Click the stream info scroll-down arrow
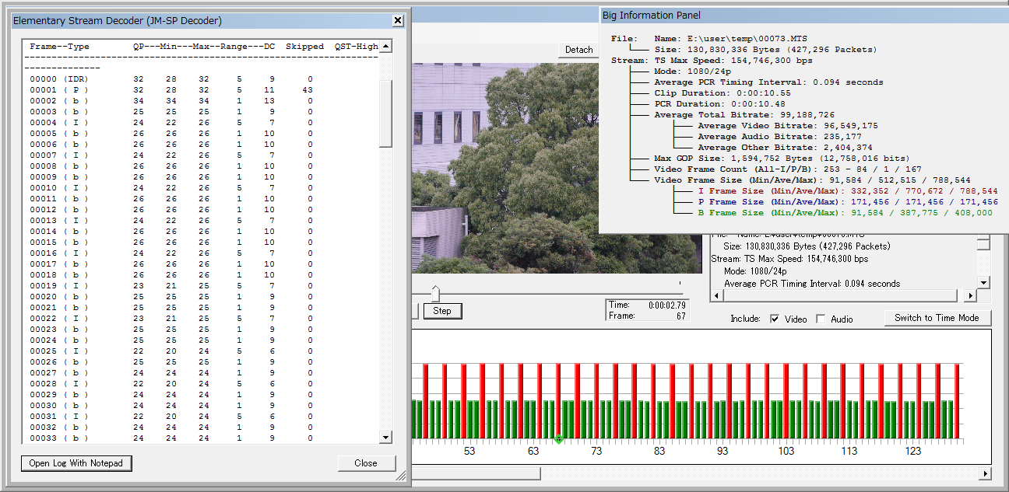The height and width of the screenshot is (492, 1009). 984,282
